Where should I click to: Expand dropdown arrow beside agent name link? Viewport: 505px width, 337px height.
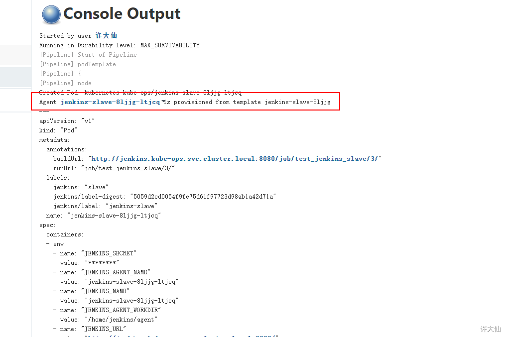(x=163, y=102)
